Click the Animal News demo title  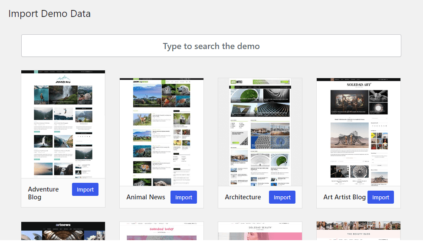pyautogui.click(x=146, y=197)
